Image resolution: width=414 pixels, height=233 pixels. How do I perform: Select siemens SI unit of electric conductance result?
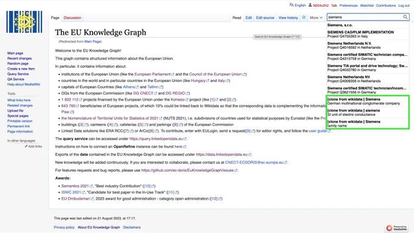[368, 112]
